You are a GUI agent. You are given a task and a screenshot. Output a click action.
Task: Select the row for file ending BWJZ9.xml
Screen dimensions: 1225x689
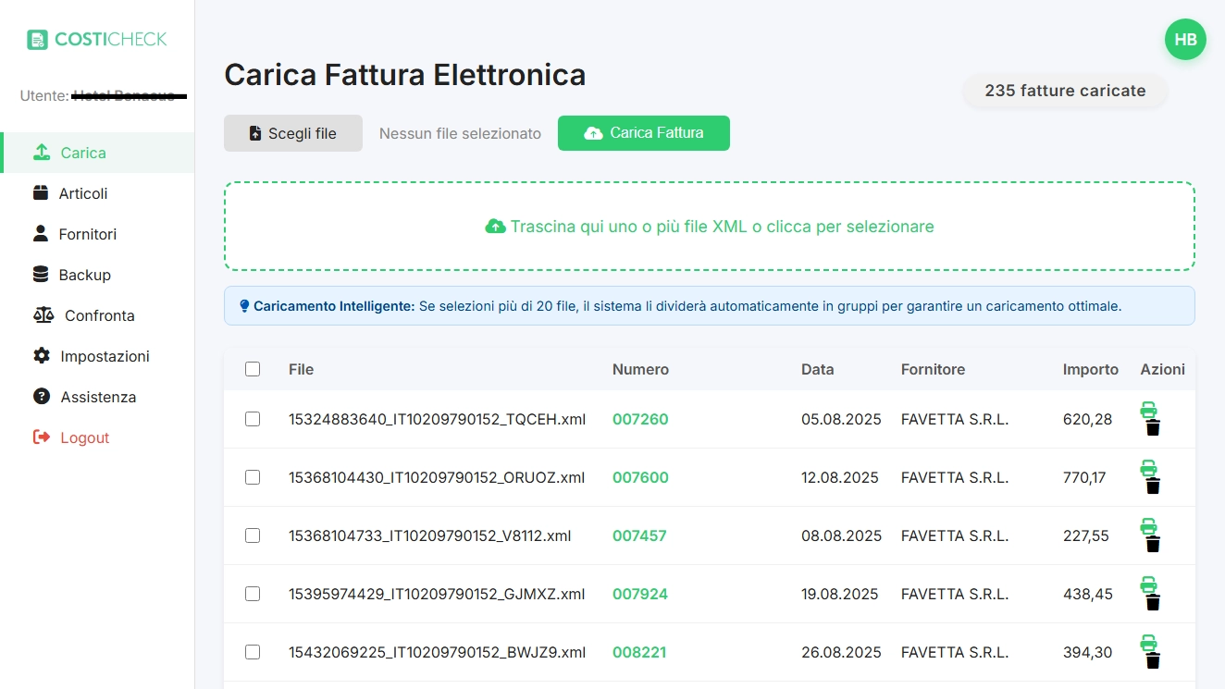[x=253, y=652]
